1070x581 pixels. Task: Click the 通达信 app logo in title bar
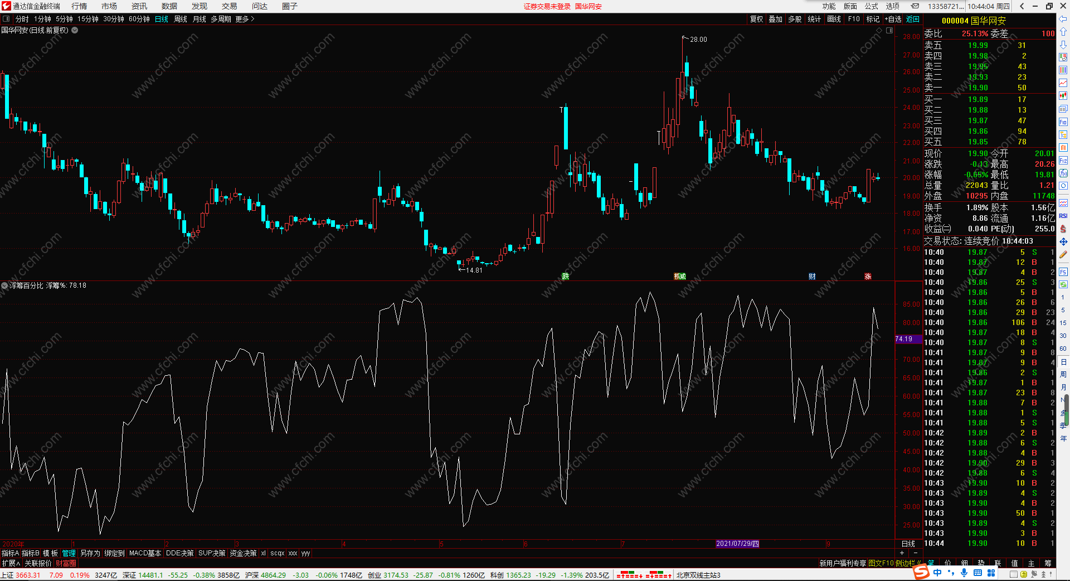pos(6,6)
